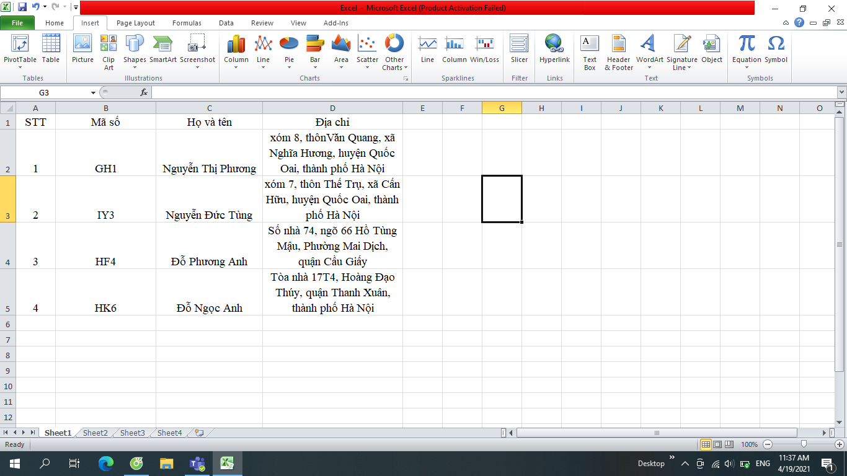The image size is (847, 476).
Task: Insert an Area chart
Action: pyautogui.click(x=341, y=52)
